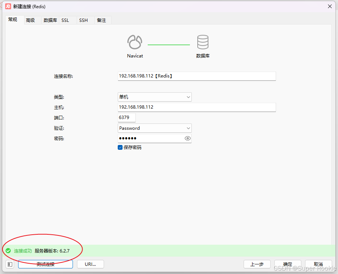Image resolution: width=338 pixels, height=274 pixels.
Task: Close the 新建连接 dialog window
Action: (x=329, y=6)
